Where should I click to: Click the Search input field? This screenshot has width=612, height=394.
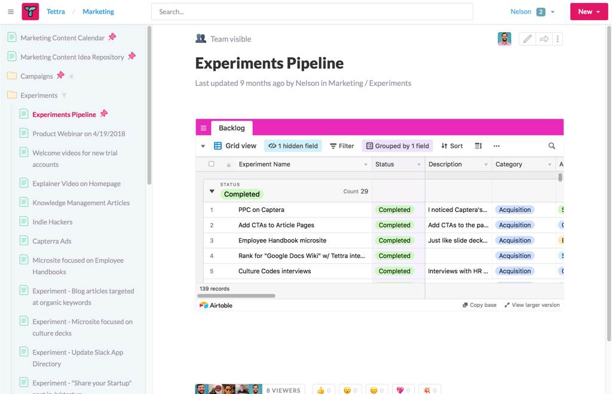tap(312, 12)
